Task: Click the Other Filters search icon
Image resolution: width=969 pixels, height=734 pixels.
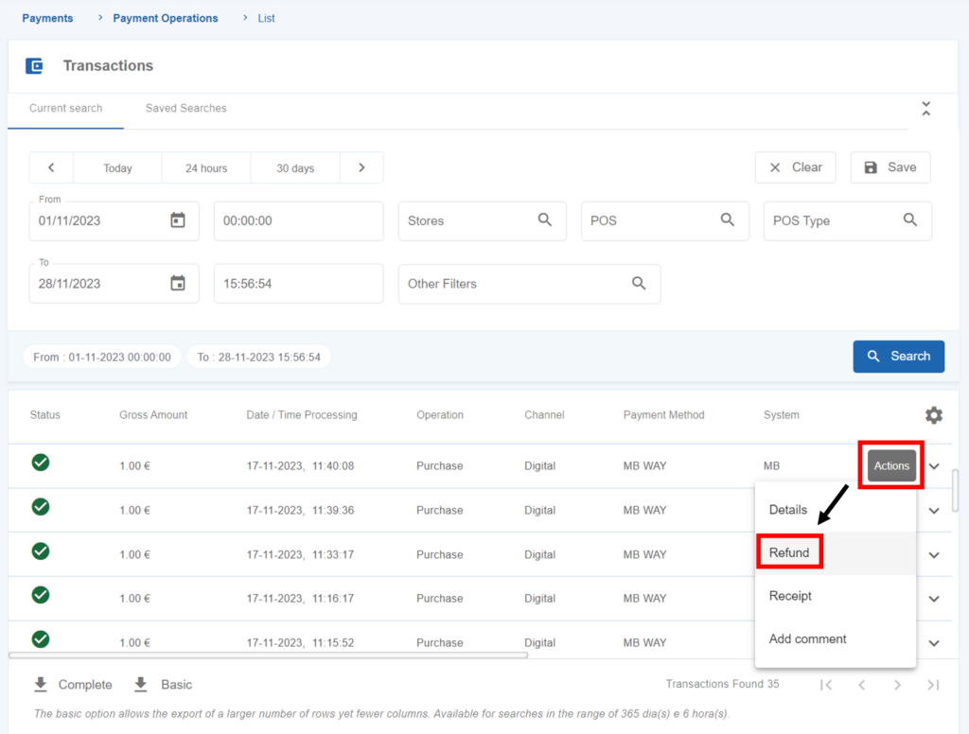Action: (x=639, y=283)
